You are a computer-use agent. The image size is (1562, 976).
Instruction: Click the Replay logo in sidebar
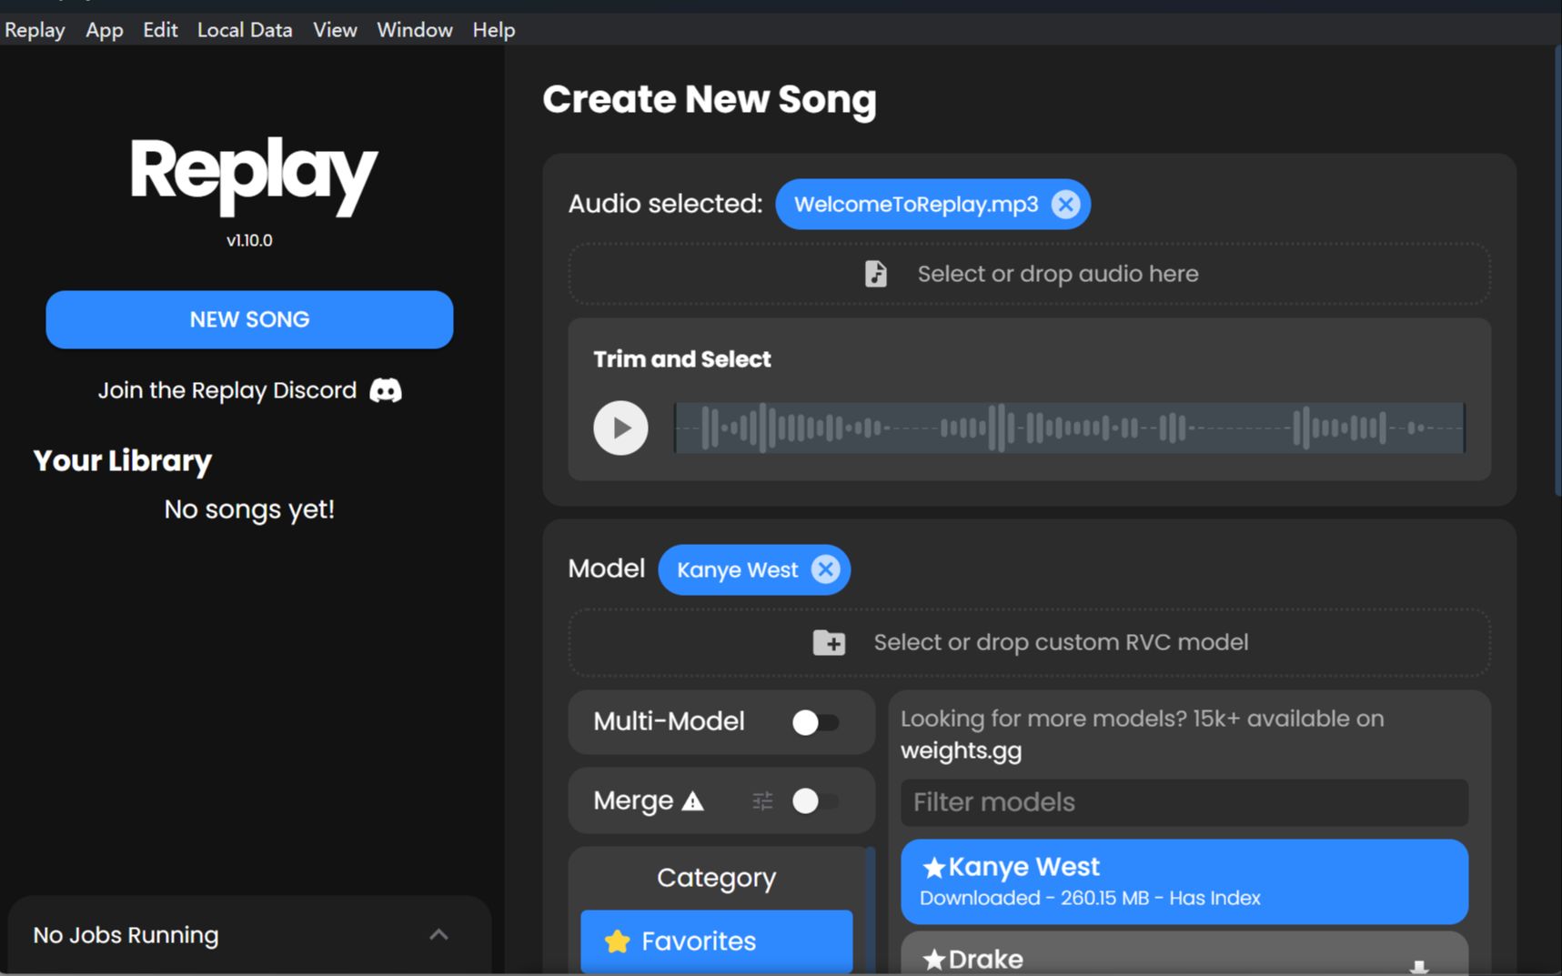click(253, 176)
